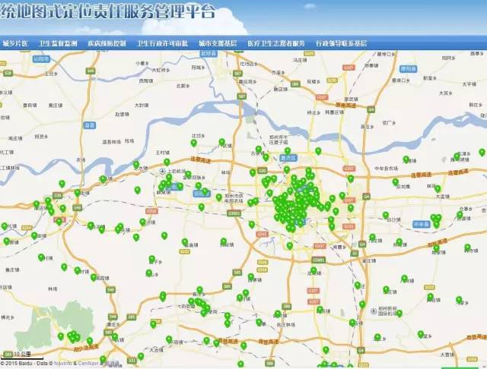
Task: Click the 原阳县 county label
Action: (408, 68)
